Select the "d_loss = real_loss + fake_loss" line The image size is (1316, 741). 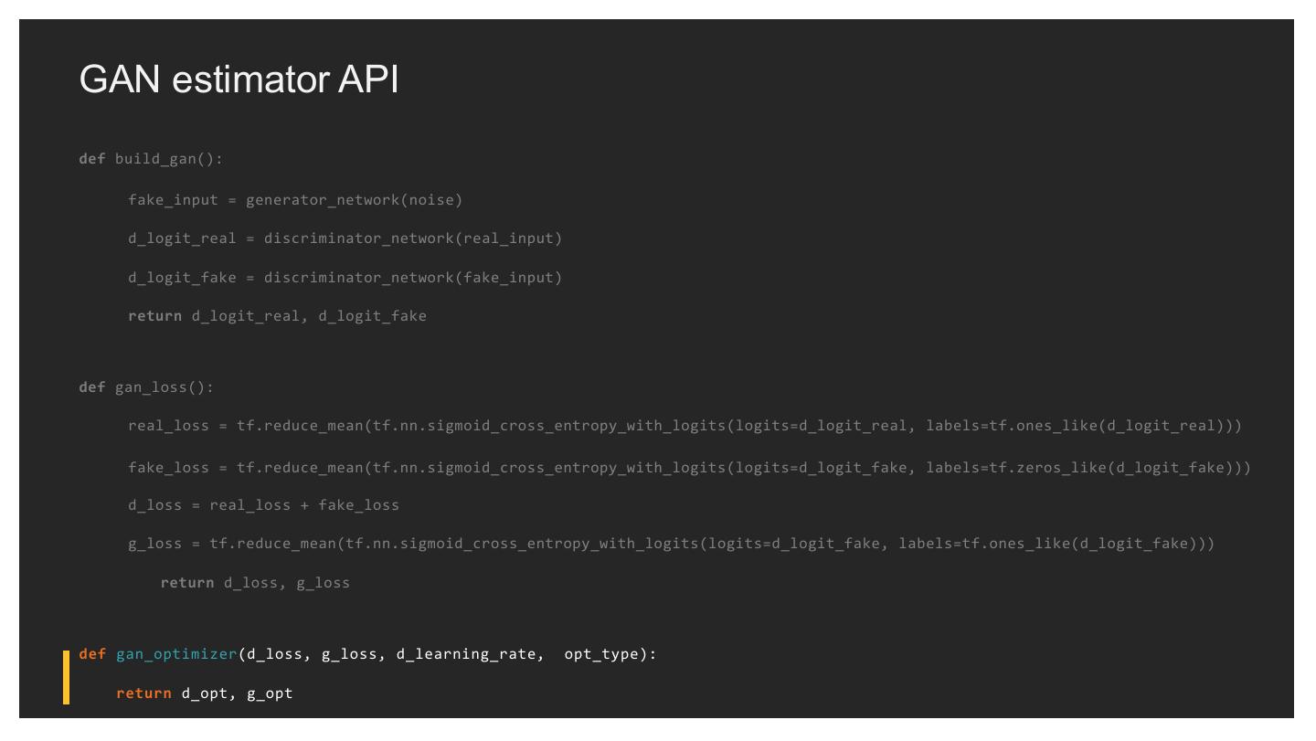click(x=263, y=505)
